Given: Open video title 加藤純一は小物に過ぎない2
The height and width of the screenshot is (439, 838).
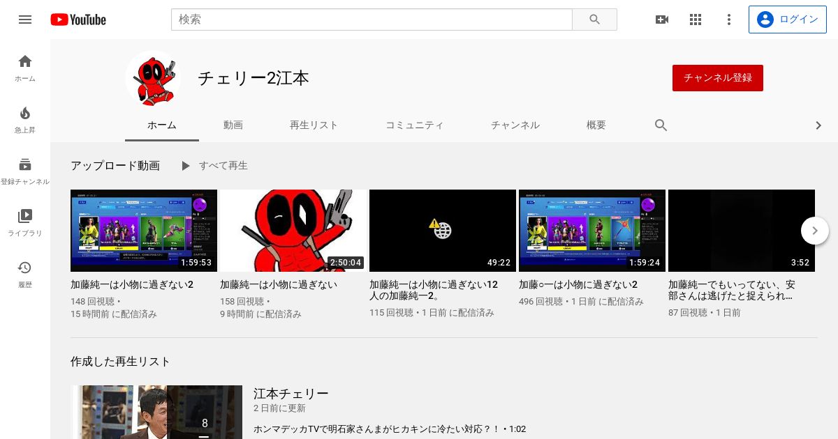Looking at the screenshot, I should click(x=132, y=285).
